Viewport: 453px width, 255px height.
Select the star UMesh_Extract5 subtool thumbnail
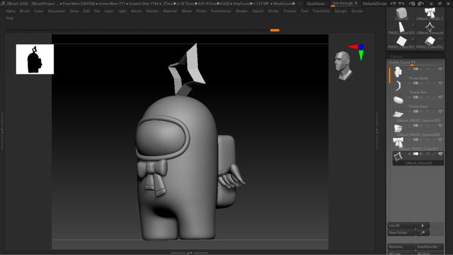point(398,157)
